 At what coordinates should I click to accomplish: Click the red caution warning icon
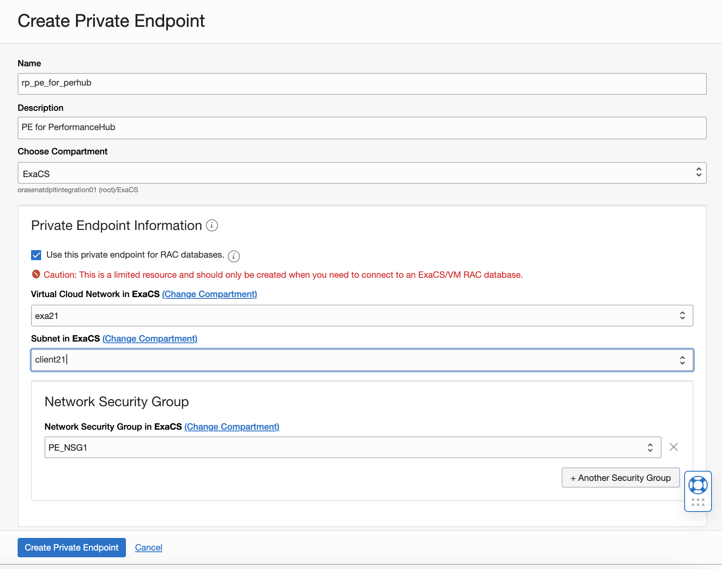[36, 274]
